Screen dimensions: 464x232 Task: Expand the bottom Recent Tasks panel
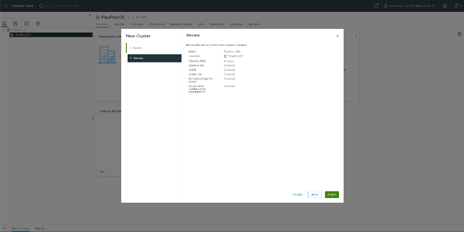pyautogui.click(x=4, y=228)
